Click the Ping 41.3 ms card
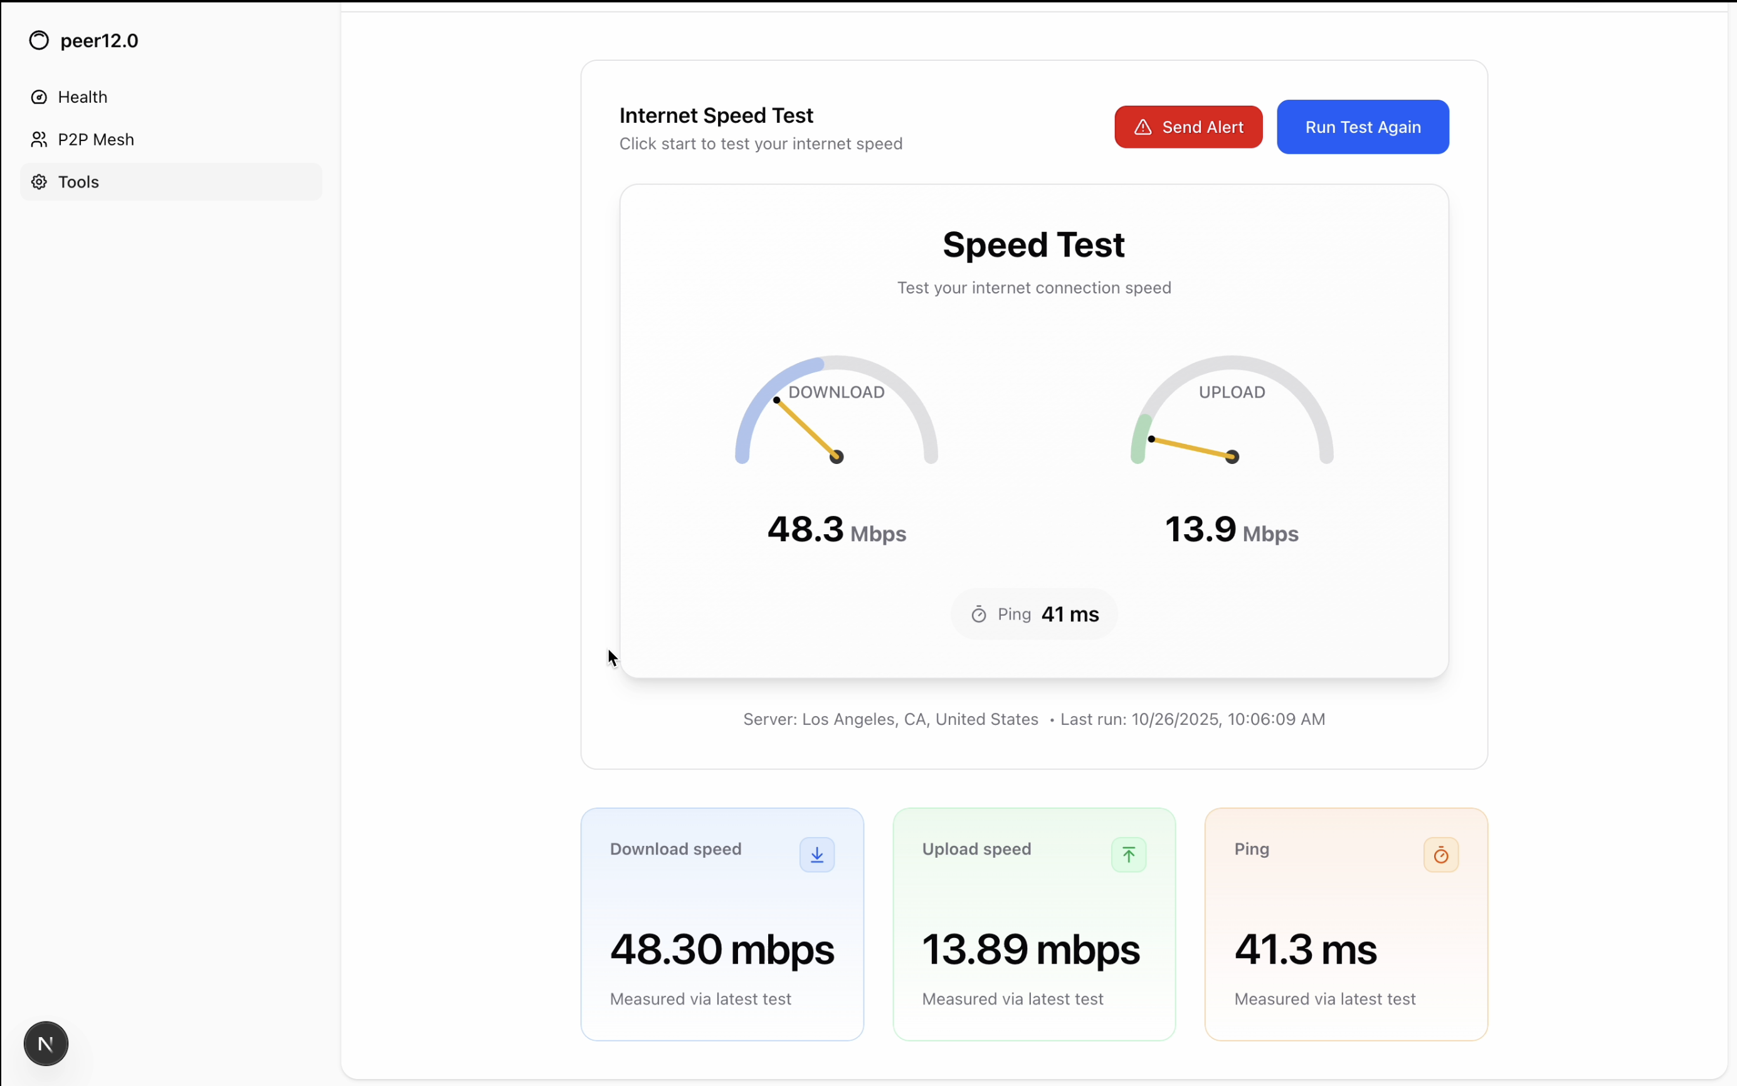The width and height of the screenshot is (1737, 1086). click(1345, 924)
